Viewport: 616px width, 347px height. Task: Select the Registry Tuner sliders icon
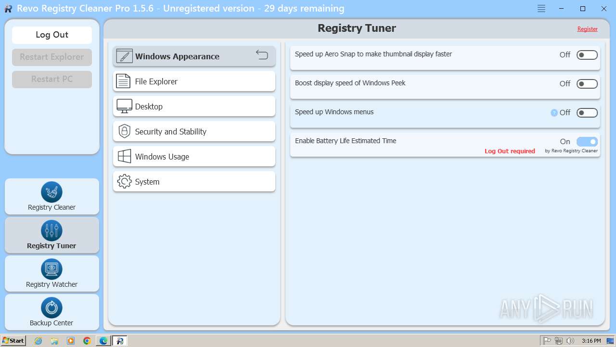(51, 230)
